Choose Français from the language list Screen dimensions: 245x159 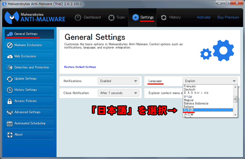(x=208, y=86)
